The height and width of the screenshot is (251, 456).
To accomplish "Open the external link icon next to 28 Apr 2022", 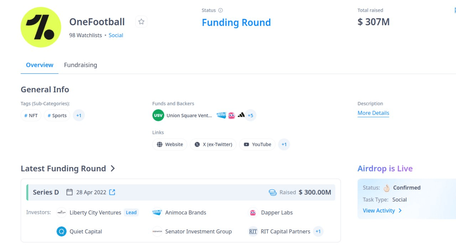I will pyautogui.click(x=112, y=192).
